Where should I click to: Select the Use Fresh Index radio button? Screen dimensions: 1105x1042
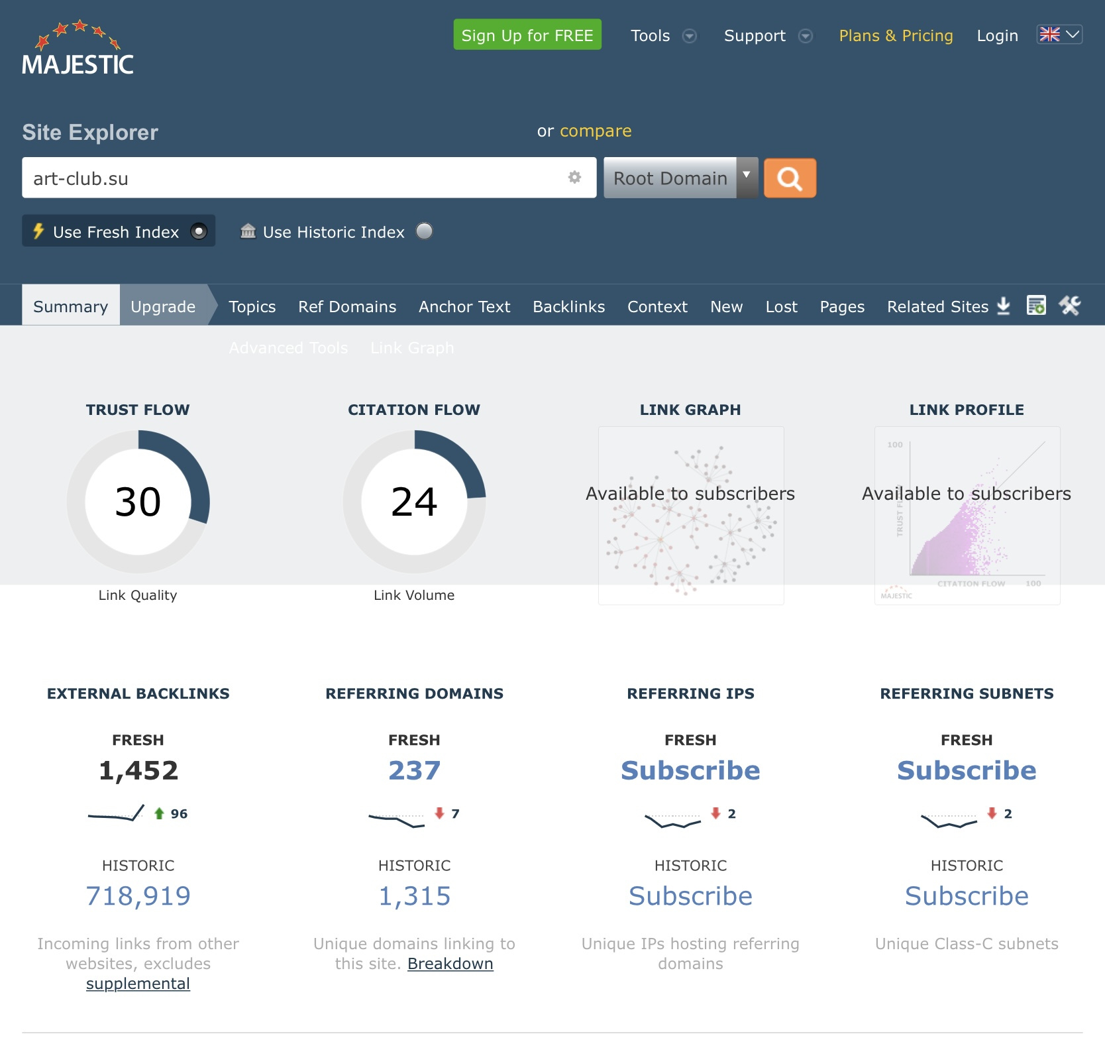[x=199, y=231]
